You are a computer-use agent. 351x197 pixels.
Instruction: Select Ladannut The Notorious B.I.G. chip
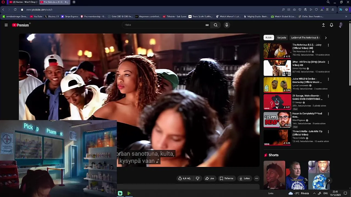click(x=305, y=37)
